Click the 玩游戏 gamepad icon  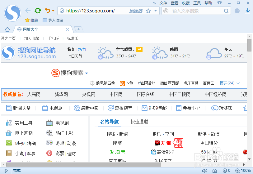tap(215, 108)
